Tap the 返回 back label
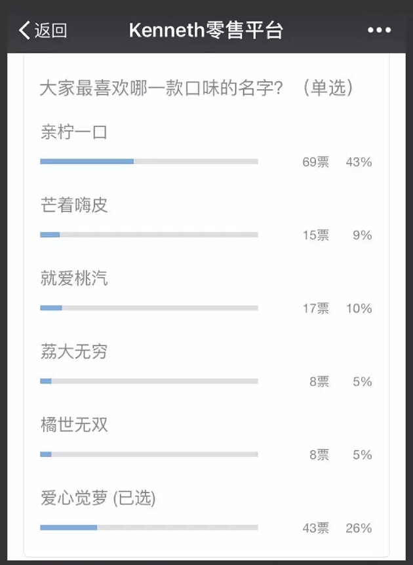The image size is (413, 565). [x=50, y=30]
